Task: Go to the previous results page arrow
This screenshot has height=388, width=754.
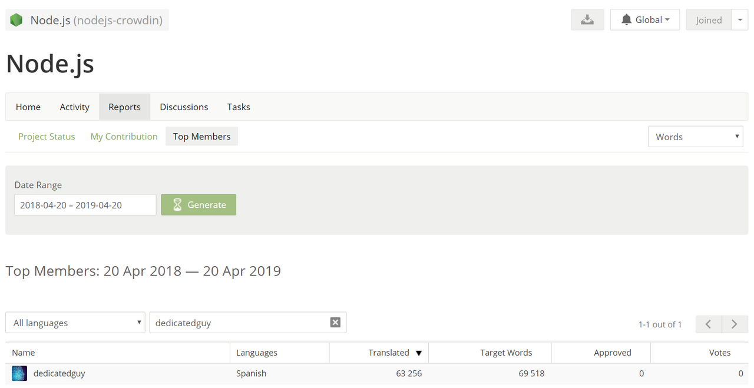Action: pos(709,324)
